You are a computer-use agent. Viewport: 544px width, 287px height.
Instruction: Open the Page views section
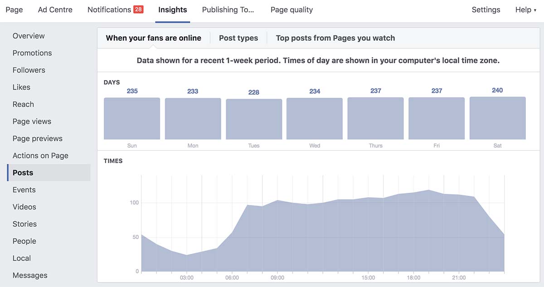click(x=31, y=121)
